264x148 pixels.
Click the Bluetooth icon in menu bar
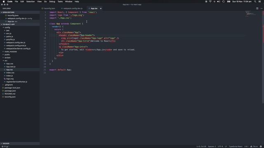(214, 2)
